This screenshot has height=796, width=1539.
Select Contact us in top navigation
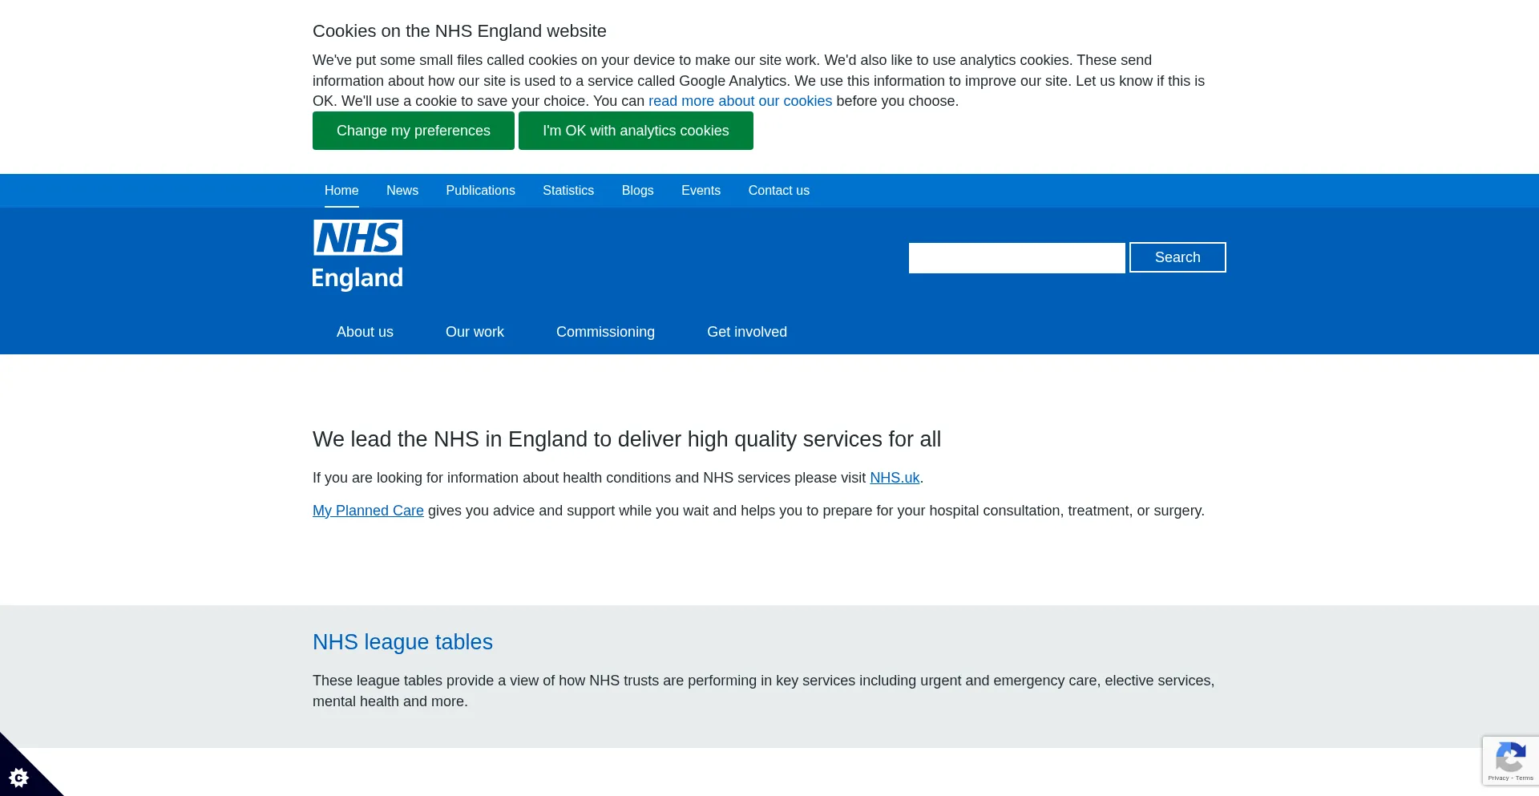pos(778,191)
